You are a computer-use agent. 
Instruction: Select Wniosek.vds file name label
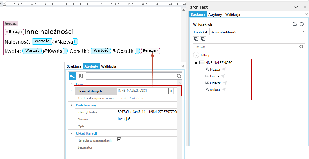click(203, 24)
